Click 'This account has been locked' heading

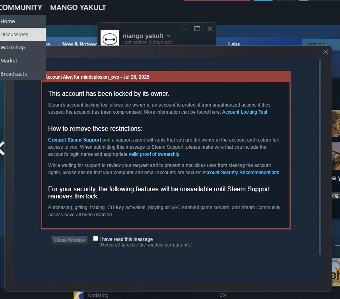(x=109, y=93)
